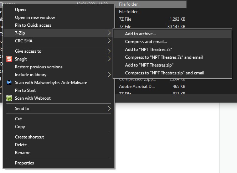The height and width of the screenshot is (173, 237).
Task: Expand the Send to submenu arrow
Action: (x=109, y=108)
